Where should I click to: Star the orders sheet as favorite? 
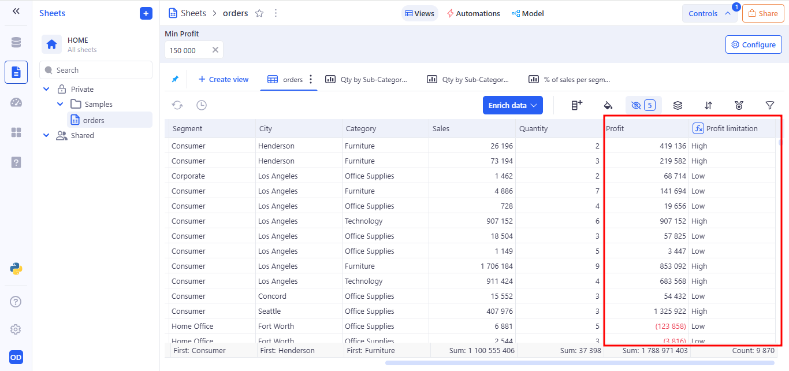[x=259, y=13]
